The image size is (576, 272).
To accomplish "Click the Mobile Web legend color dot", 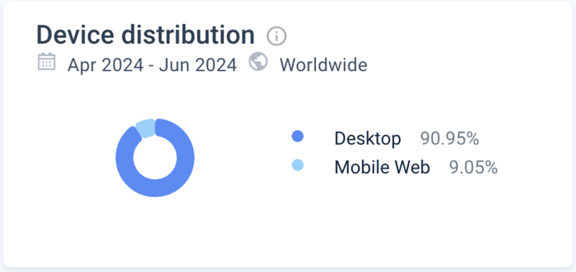I will (297, 165).
